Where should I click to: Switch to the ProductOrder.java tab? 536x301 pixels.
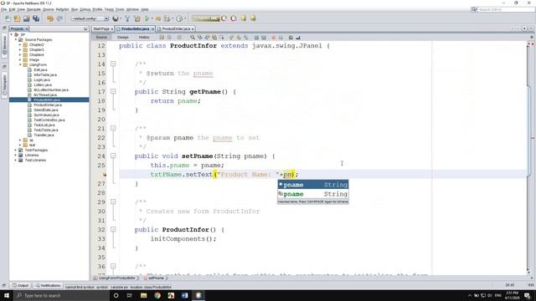click(176, 29)
